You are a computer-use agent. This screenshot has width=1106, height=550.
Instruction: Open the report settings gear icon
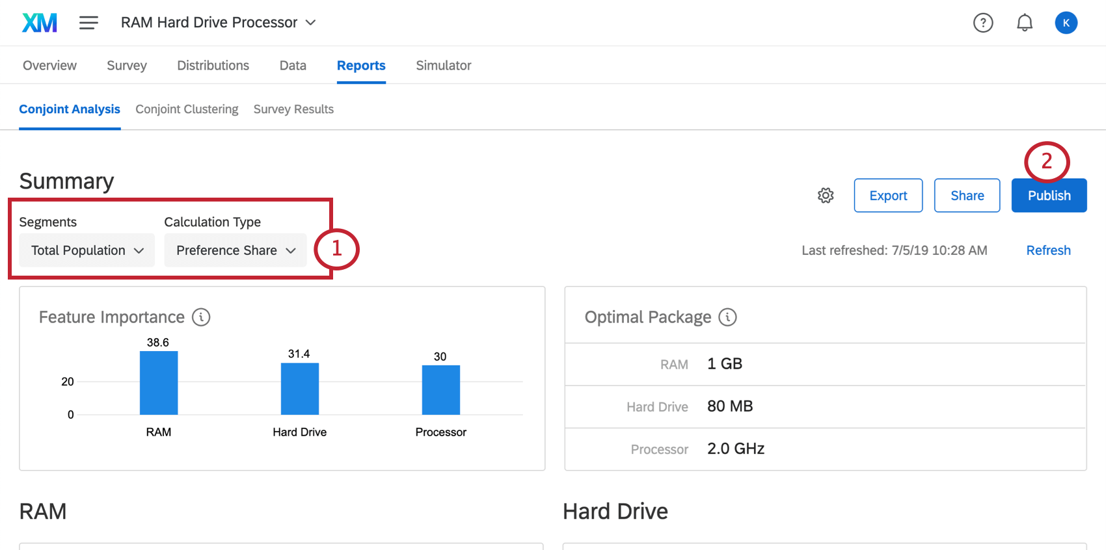(826, 195)
